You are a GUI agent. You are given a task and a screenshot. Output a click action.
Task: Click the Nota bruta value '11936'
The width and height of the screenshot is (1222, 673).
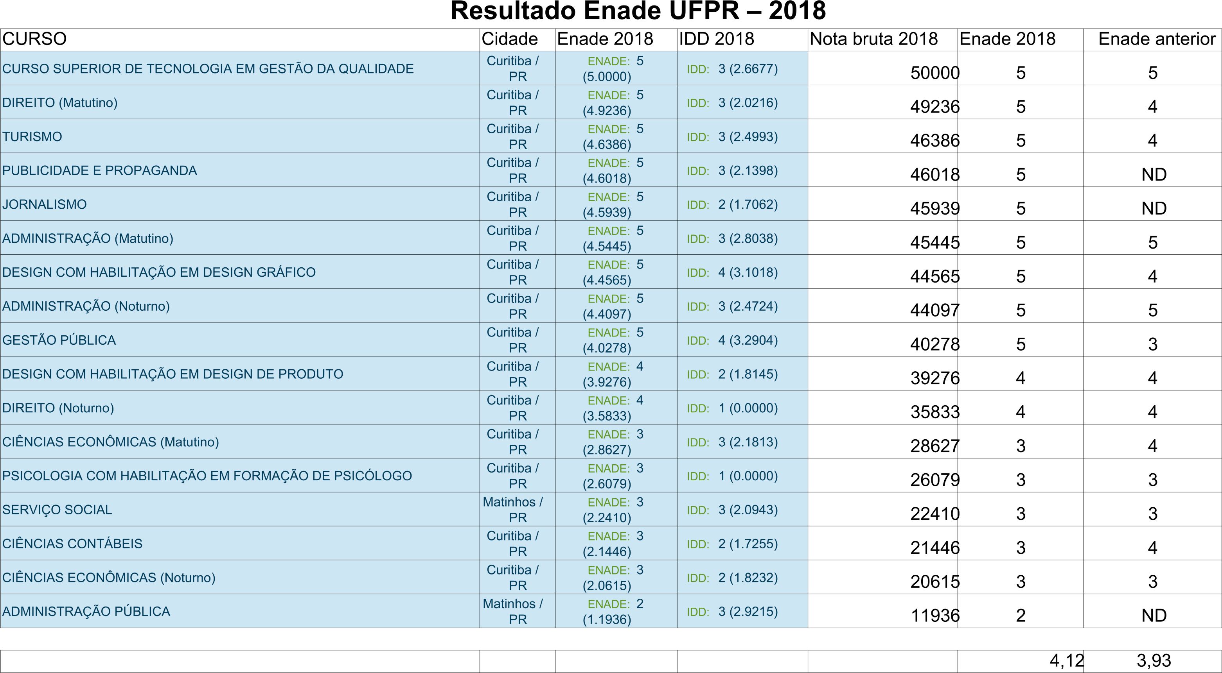click(935, 615)
